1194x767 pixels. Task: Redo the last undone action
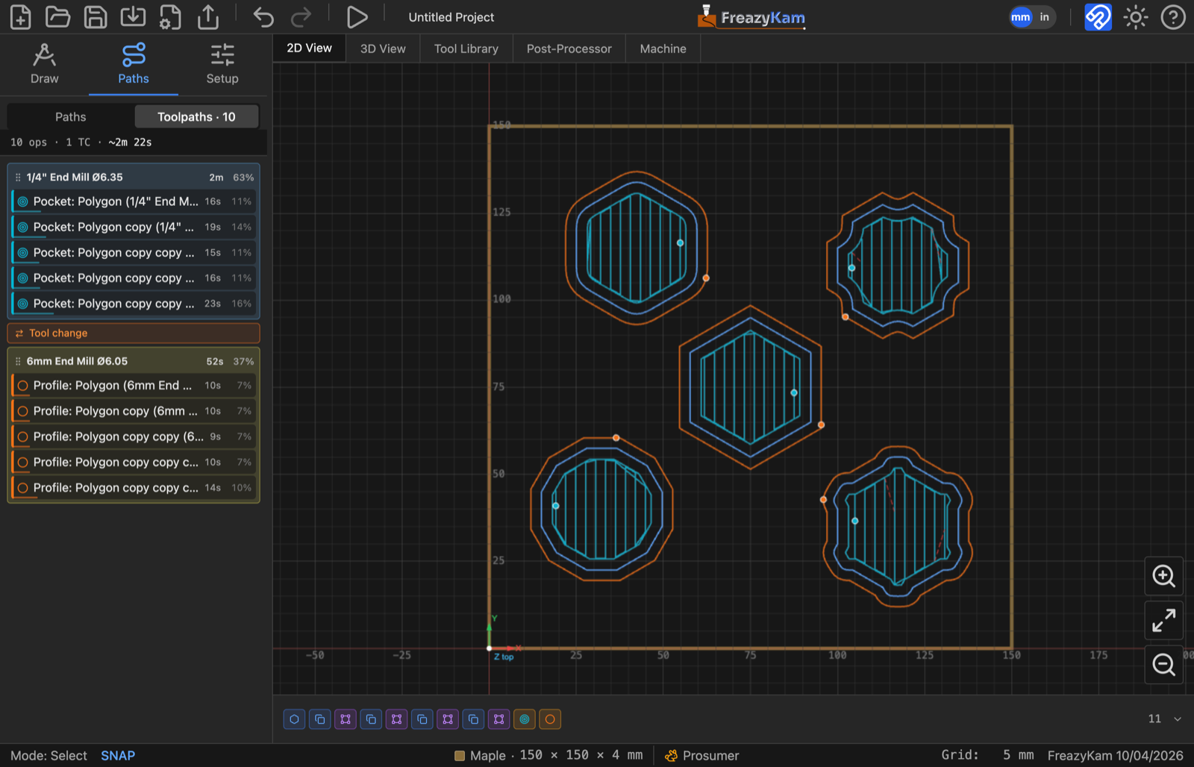pyautogui.click(x=301, y=16)
